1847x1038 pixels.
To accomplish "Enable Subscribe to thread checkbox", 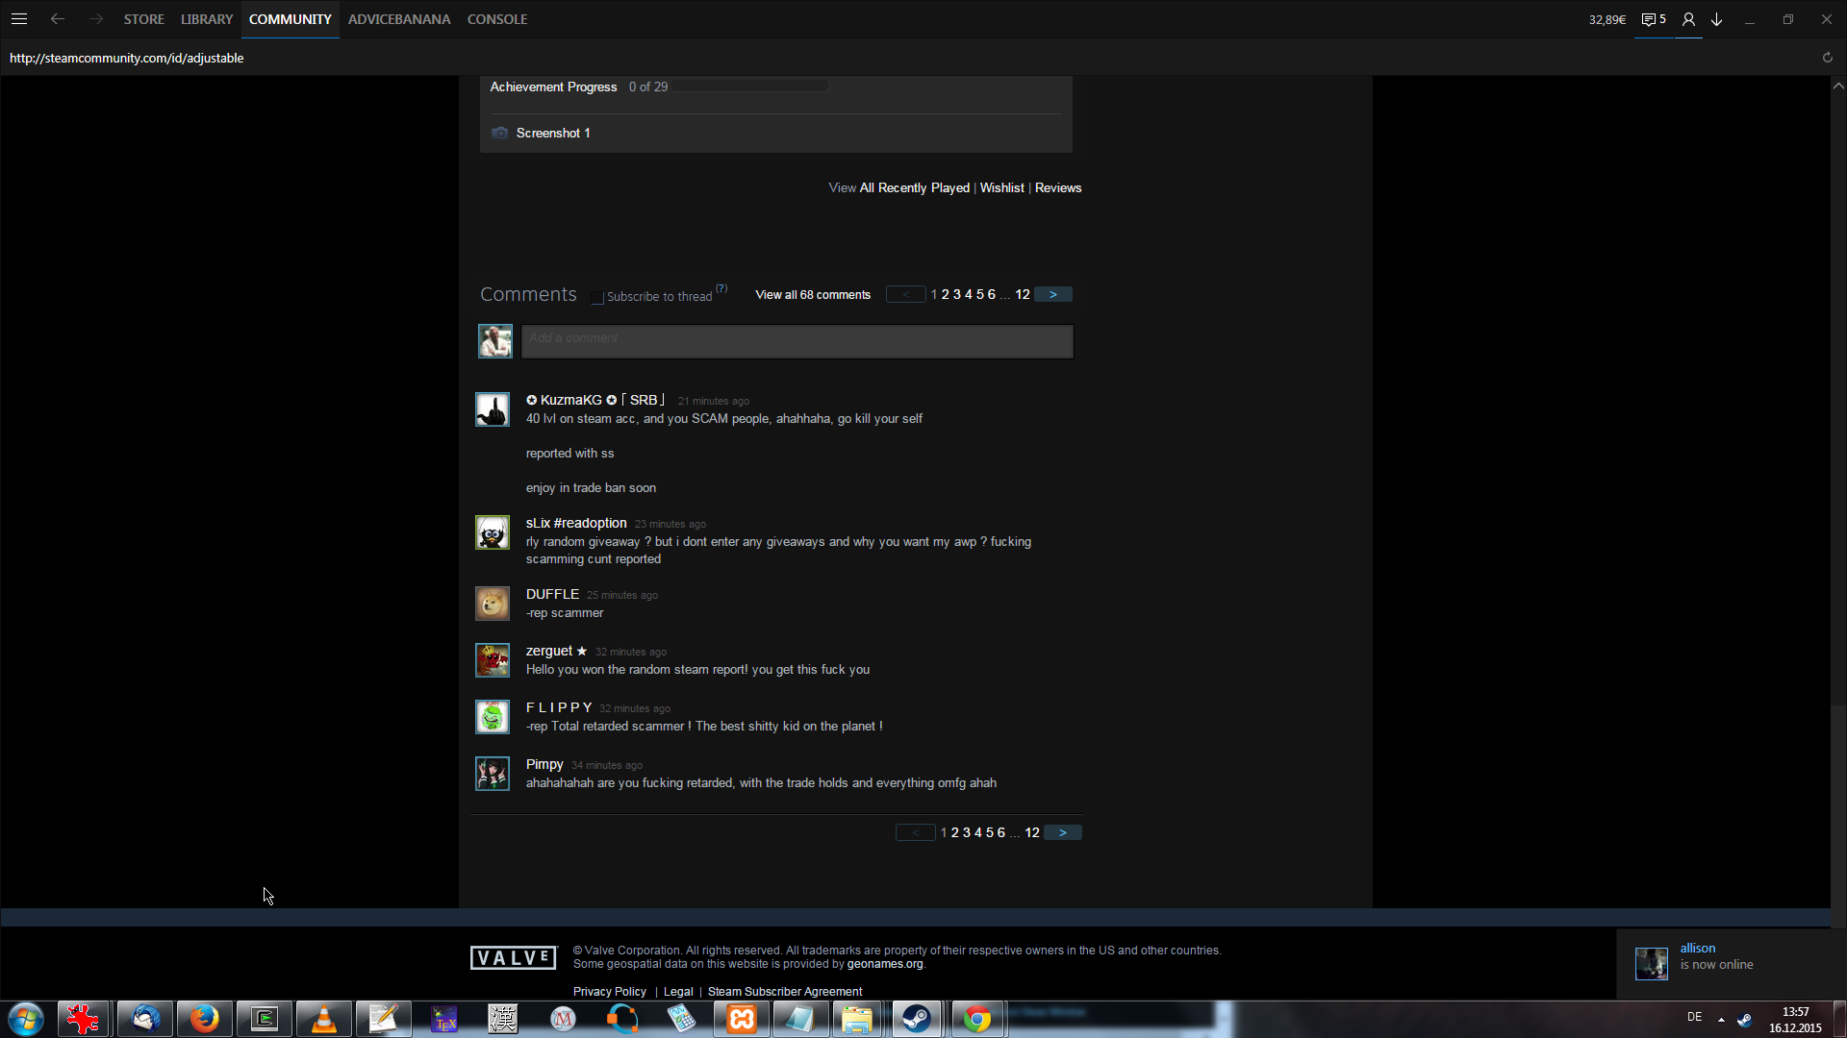I will pyautogui.click(x=597, y=297).
